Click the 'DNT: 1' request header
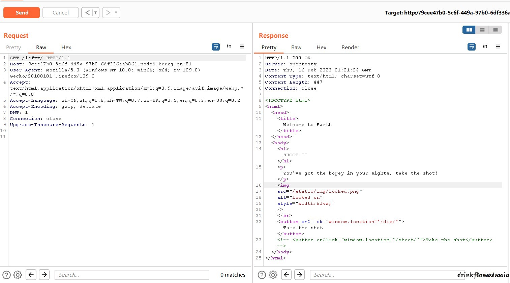This screenshot has width=510, height=283. click(x=19, y=113)
